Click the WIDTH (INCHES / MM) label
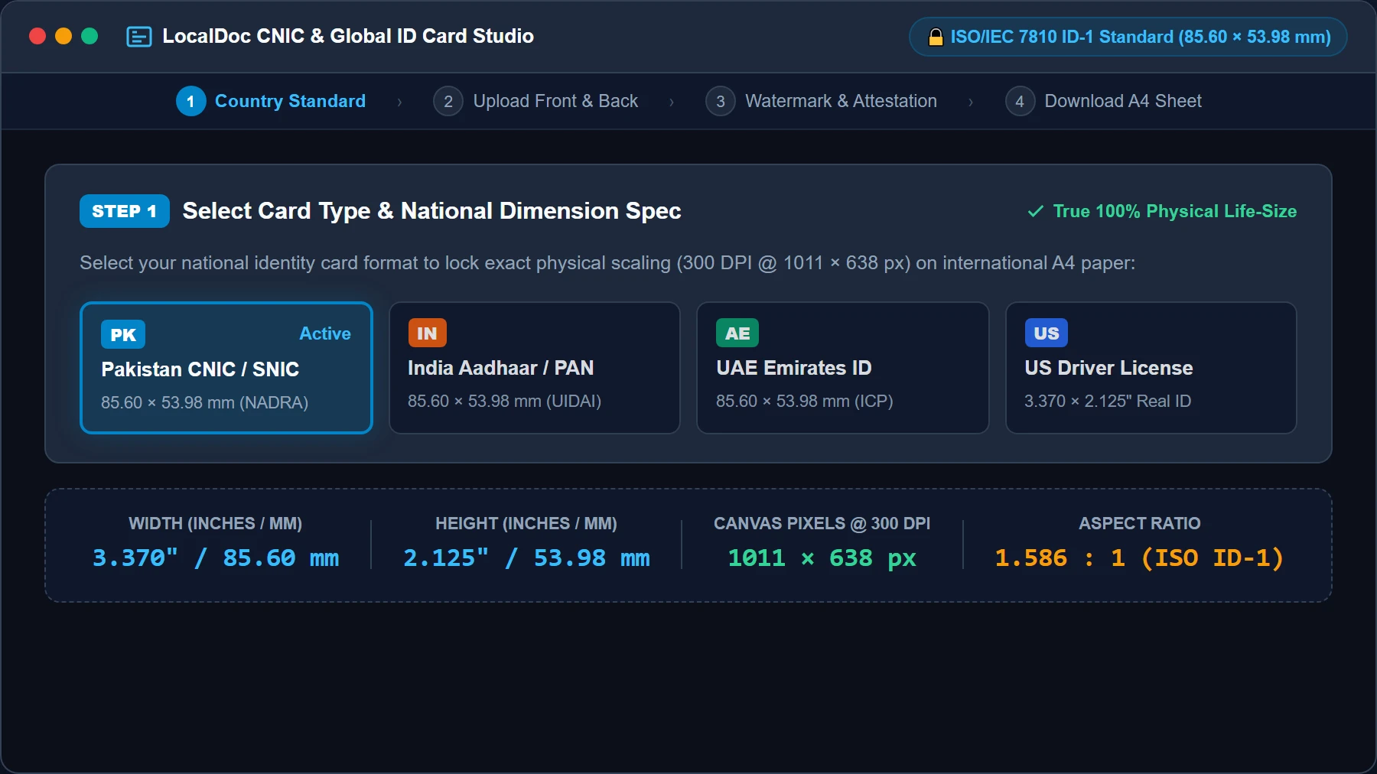This screenshot has height=774, width=1377. coord(215,523)
